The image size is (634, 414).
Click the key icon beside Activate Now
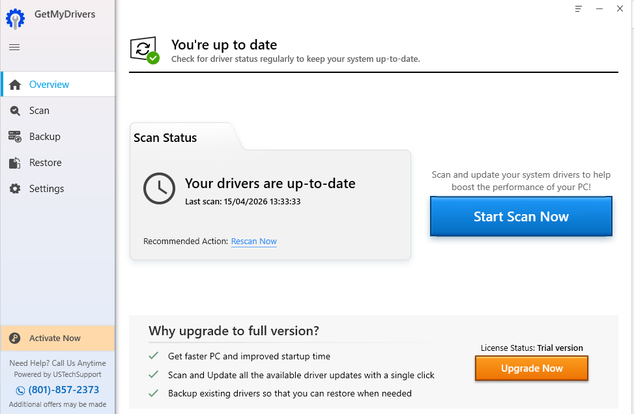pos(15,338)
